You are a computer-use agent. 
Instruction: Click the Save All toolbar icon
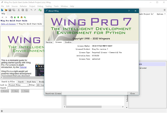point(14,10)
